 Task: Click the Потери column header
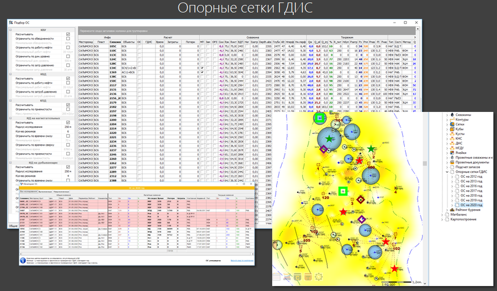coord(190,42)
